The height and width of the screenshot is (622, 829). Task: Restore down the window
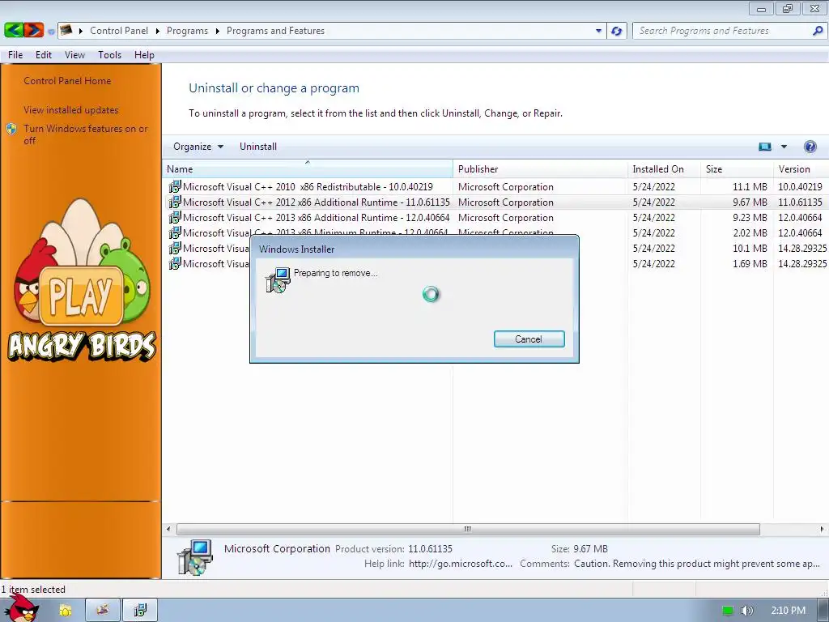tap(788, 8)
